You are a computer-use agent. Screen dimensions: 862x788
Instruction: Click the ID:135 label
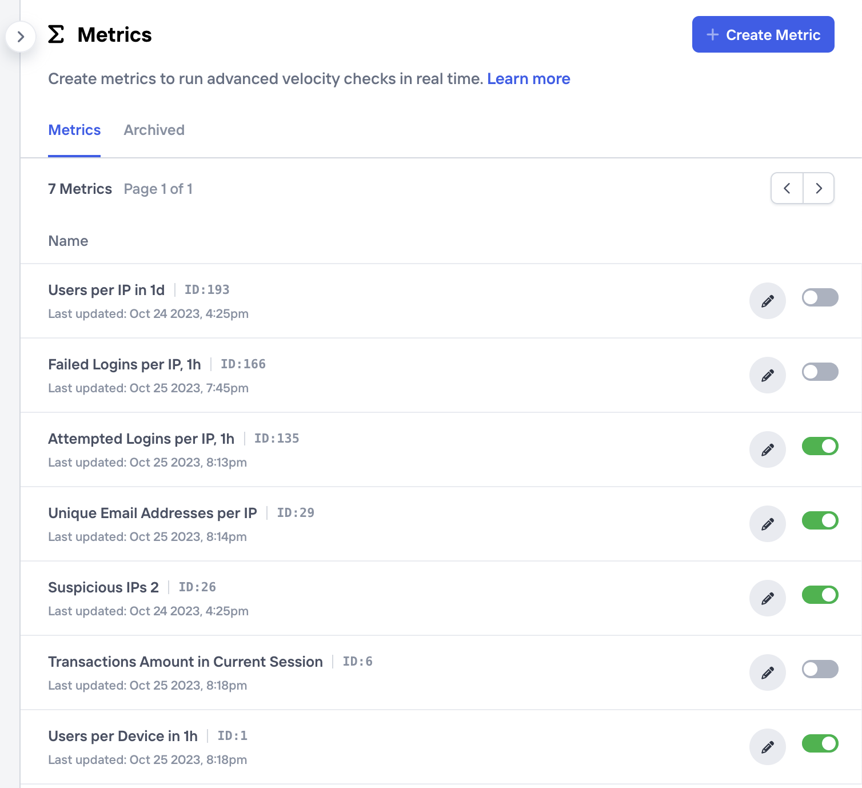click(x=277, y=439)
